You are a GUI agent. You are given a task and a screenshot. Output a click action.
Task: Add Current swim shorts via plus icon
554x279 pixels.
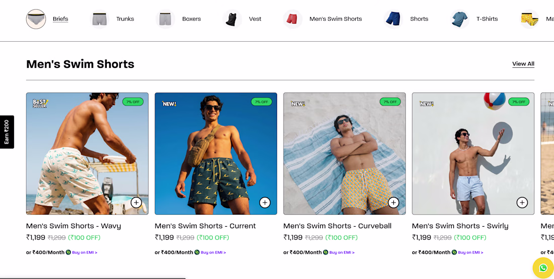(264, 203)
